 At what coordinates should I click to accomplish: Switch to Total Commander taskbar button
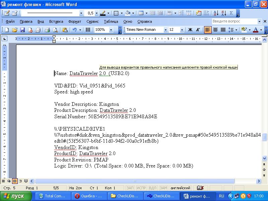point(53,196)
